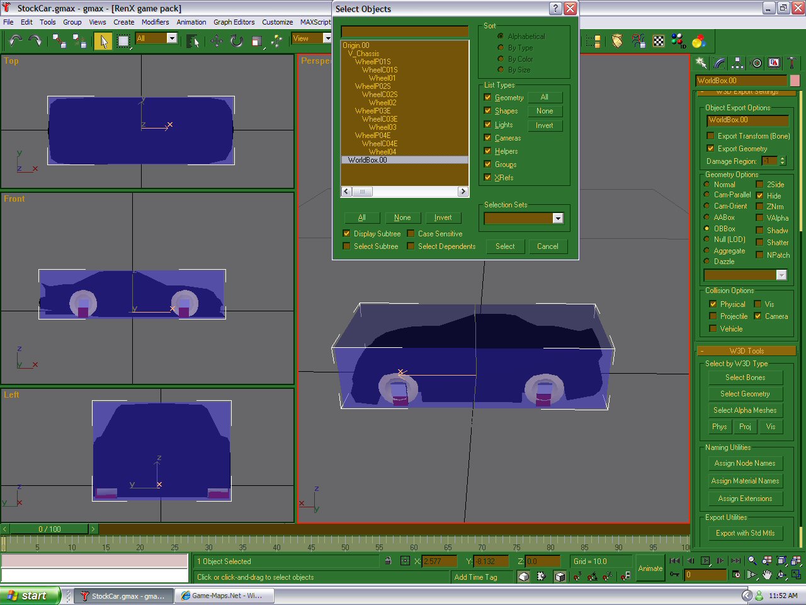Screen dimensions: 806x605
Task: Open the Utilities hammer panel tab
Action: coord(792,63)
